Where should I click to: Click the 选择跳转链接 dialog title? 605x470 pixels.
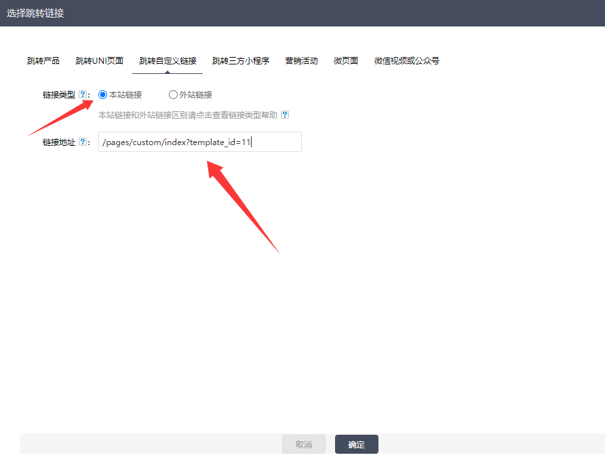point(35,13)
